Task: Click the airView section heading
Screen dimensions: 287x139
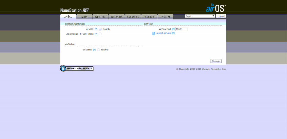Action: 148,24
